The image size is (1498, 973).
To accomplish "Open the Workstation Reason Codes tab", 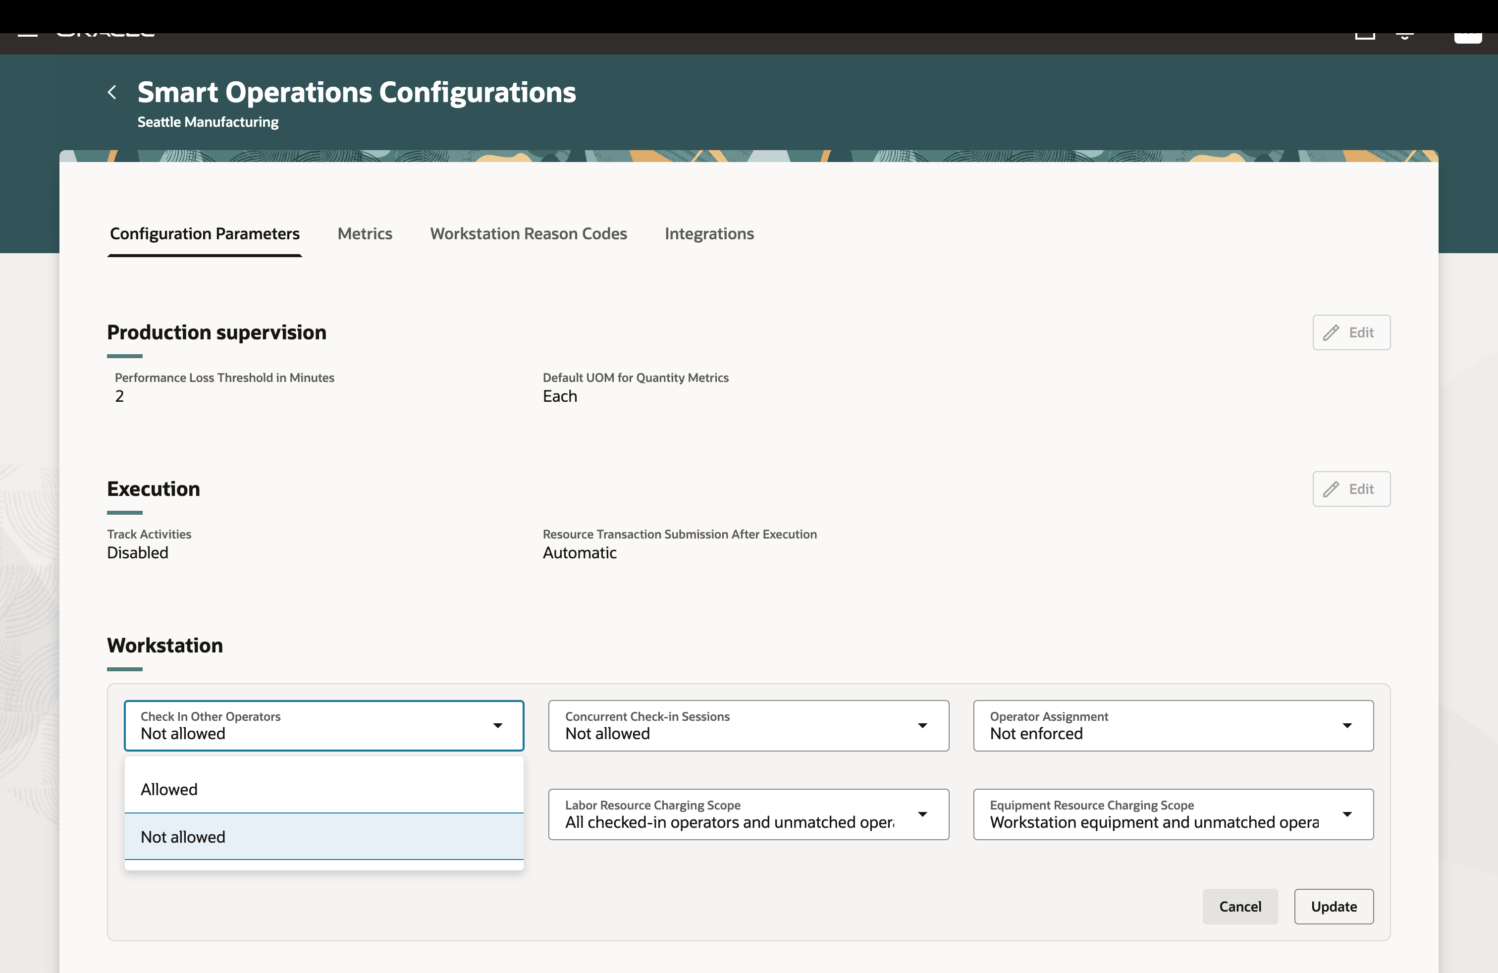I will pos(529,233).
